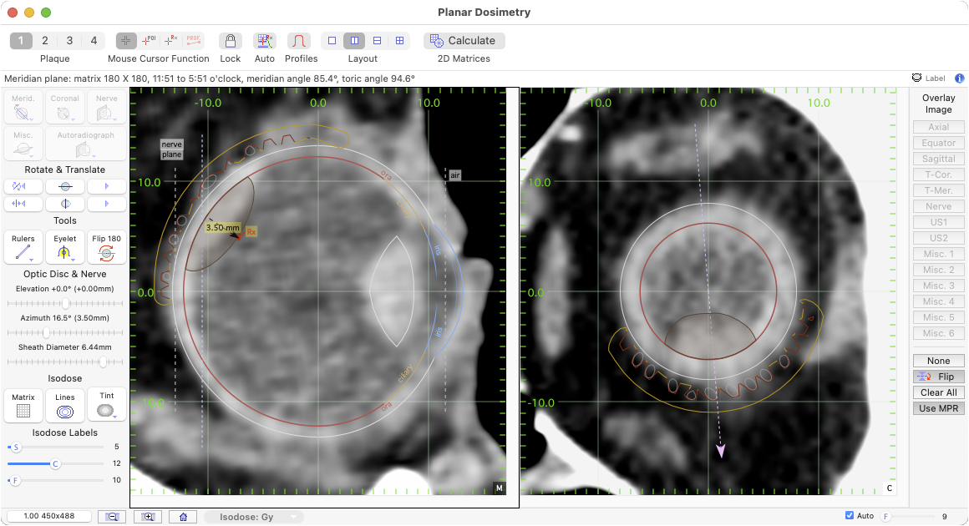Open the Isodose: Gy dropdown
This screenshot has width=969, height=526.
[x=254, y=517]
